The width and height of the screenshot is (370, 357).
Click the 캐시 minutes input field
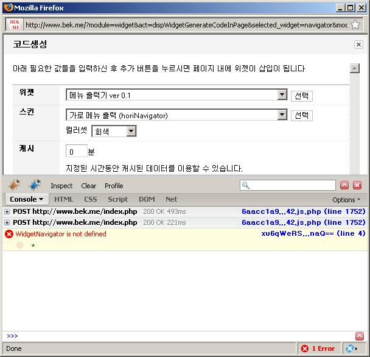[77, 151]
